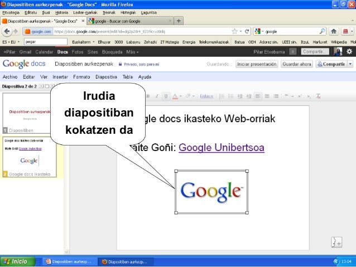The height and width of the screenshot is (267, 356).
Task: Reload the page with the refresh icon
Action: tap(247, 31)
